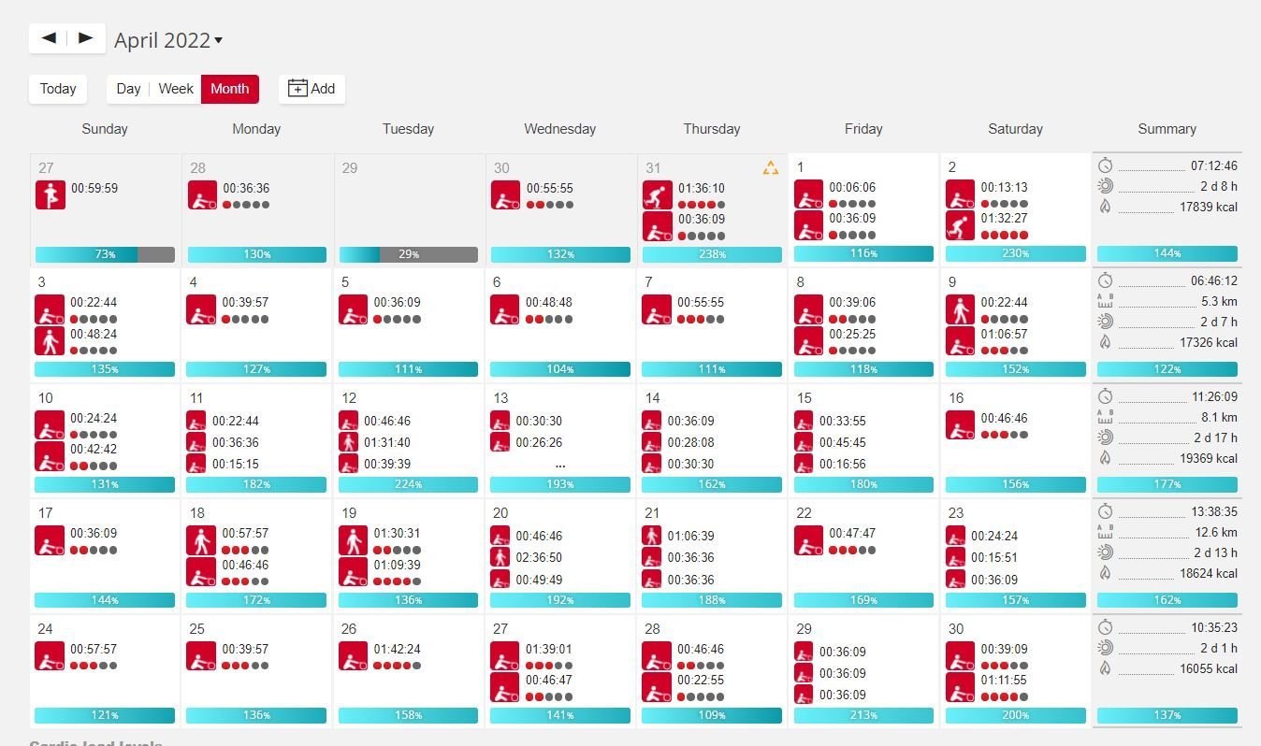Go to the next month arrow
Image resolution: width=1261 pixels, height=746 pixels.
(85, 38)
